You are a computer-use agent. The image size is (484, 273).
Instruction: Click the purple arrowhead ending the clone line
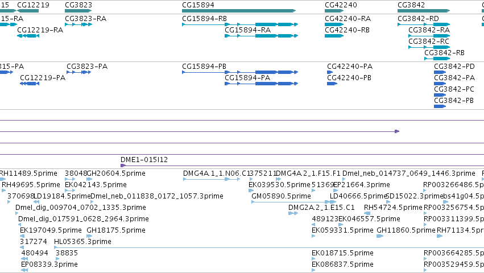pos(397,131)
